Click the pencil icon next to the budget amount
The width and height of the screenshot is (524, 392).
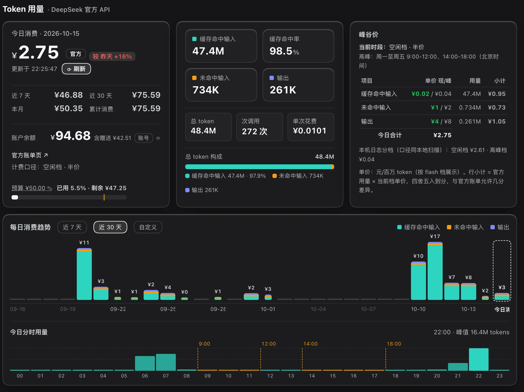(49, 188)
